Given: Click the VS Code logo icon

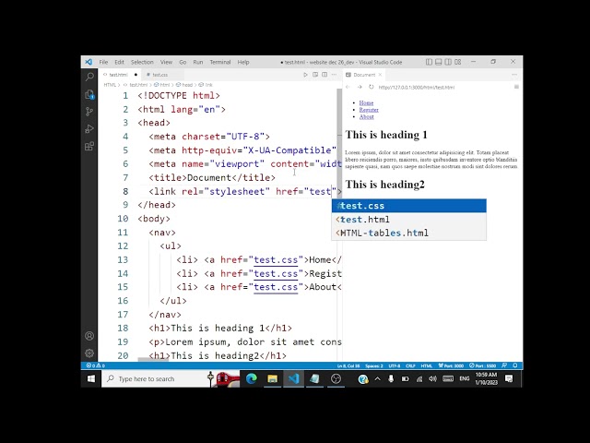Looking at the screenshot, I should tap(88, 62).
